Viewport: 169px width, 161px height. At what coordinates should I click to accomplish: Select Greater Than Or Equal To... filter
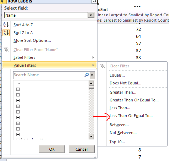click(x=134, y=100)
